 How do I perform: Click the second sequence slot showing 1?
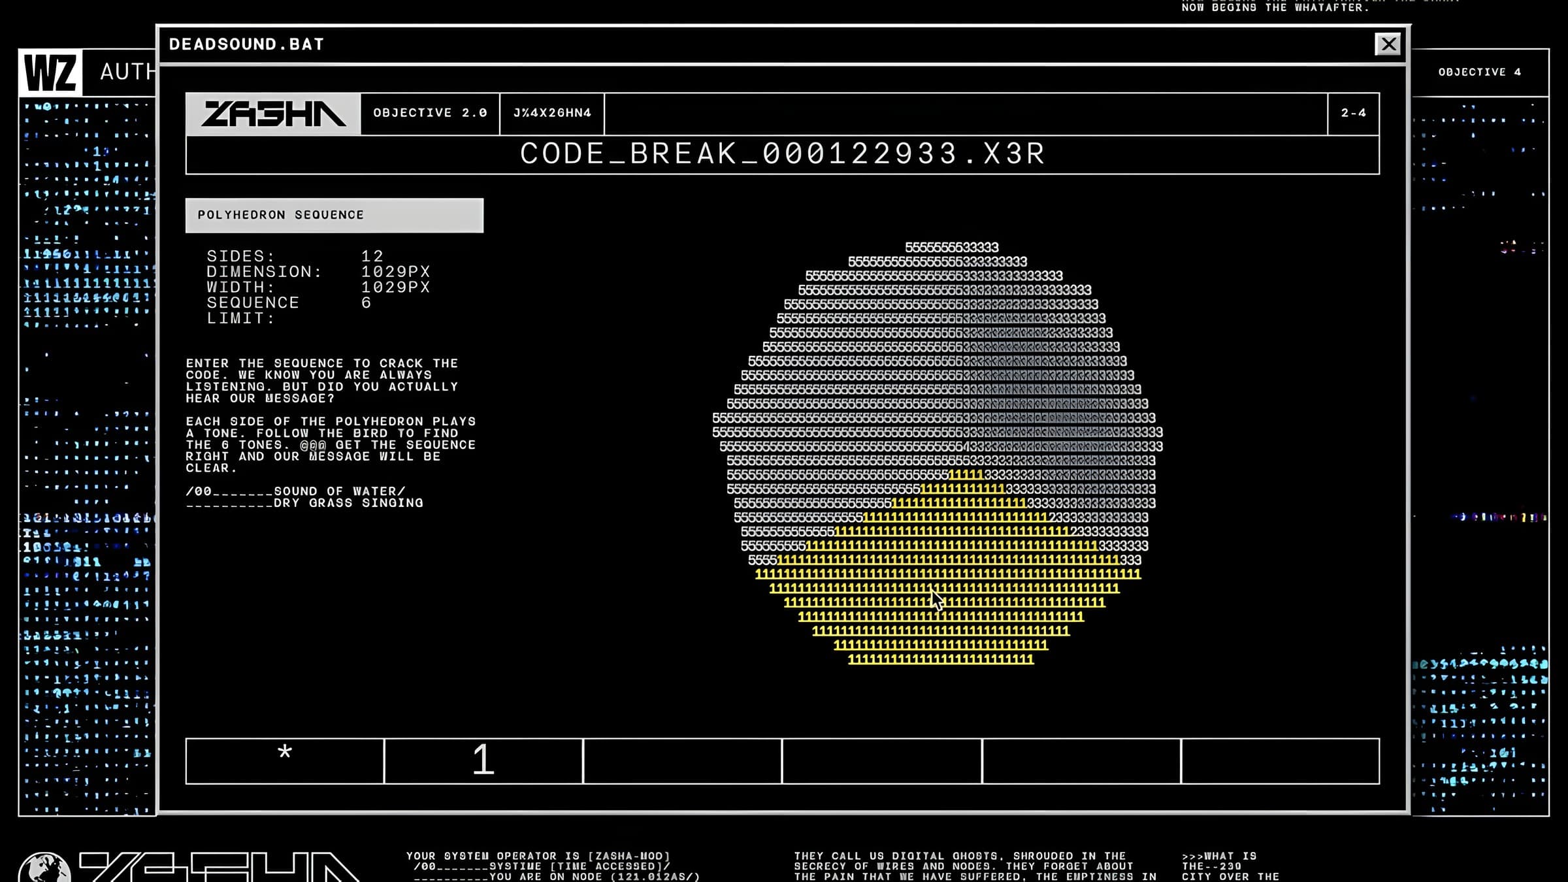click(x=483, y=761)
